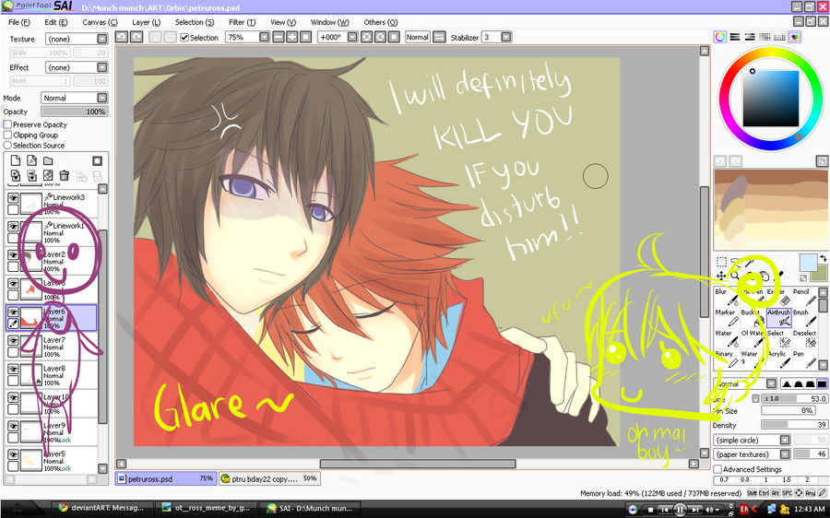
Task: Flip the canvas view horizontally
Action: [439, 37]
